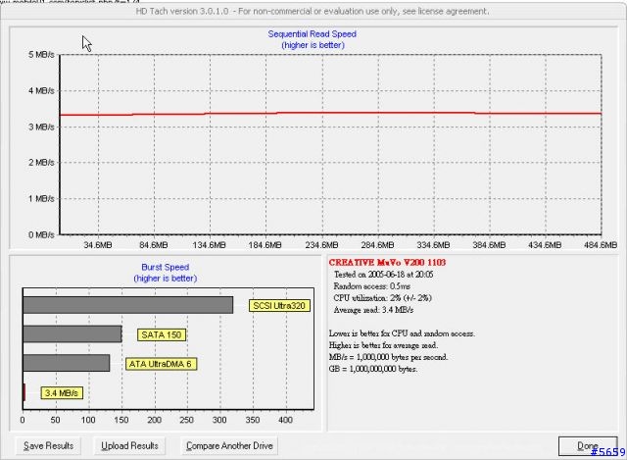Click the 'CPU utilization: 2%' line
Viewport: 627px width, 460px height.
pos(383,298)
